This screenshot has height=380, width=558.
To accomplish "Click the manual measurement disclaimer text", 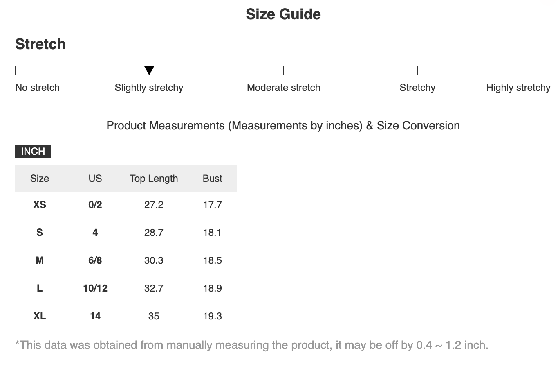I will [x=252, y=345].
